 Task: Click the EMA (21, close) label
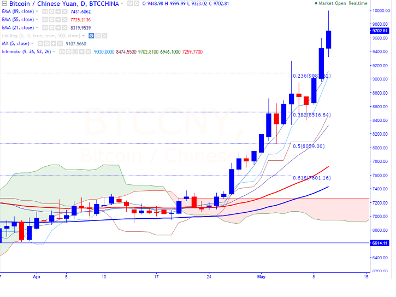pyautogui.click(x=18, y=28)
